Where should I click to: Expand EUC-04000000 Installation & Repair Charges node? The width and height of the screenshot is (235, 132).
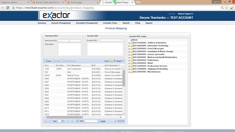point(129,52)
